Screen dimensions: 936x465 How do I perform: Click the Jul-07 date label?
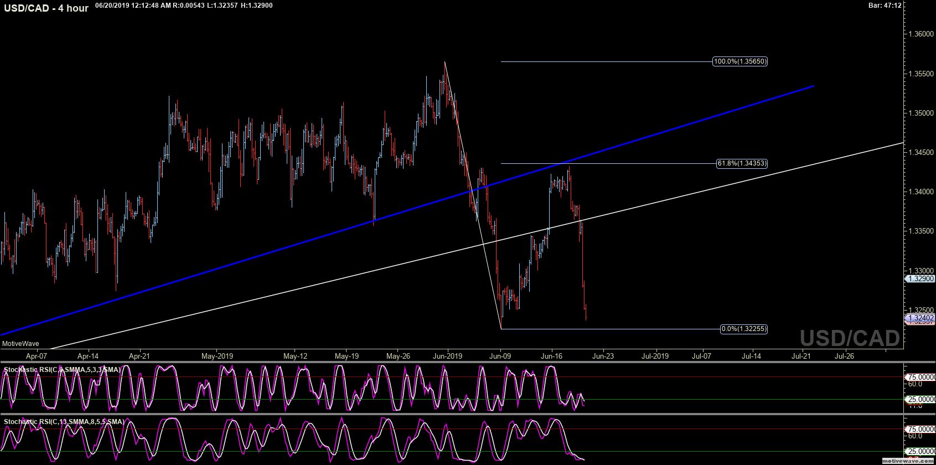coord(701,356)
